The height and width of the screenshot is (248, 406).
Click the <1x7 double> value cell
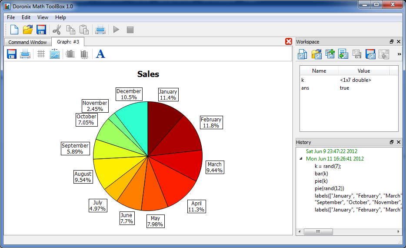[355, 80]
